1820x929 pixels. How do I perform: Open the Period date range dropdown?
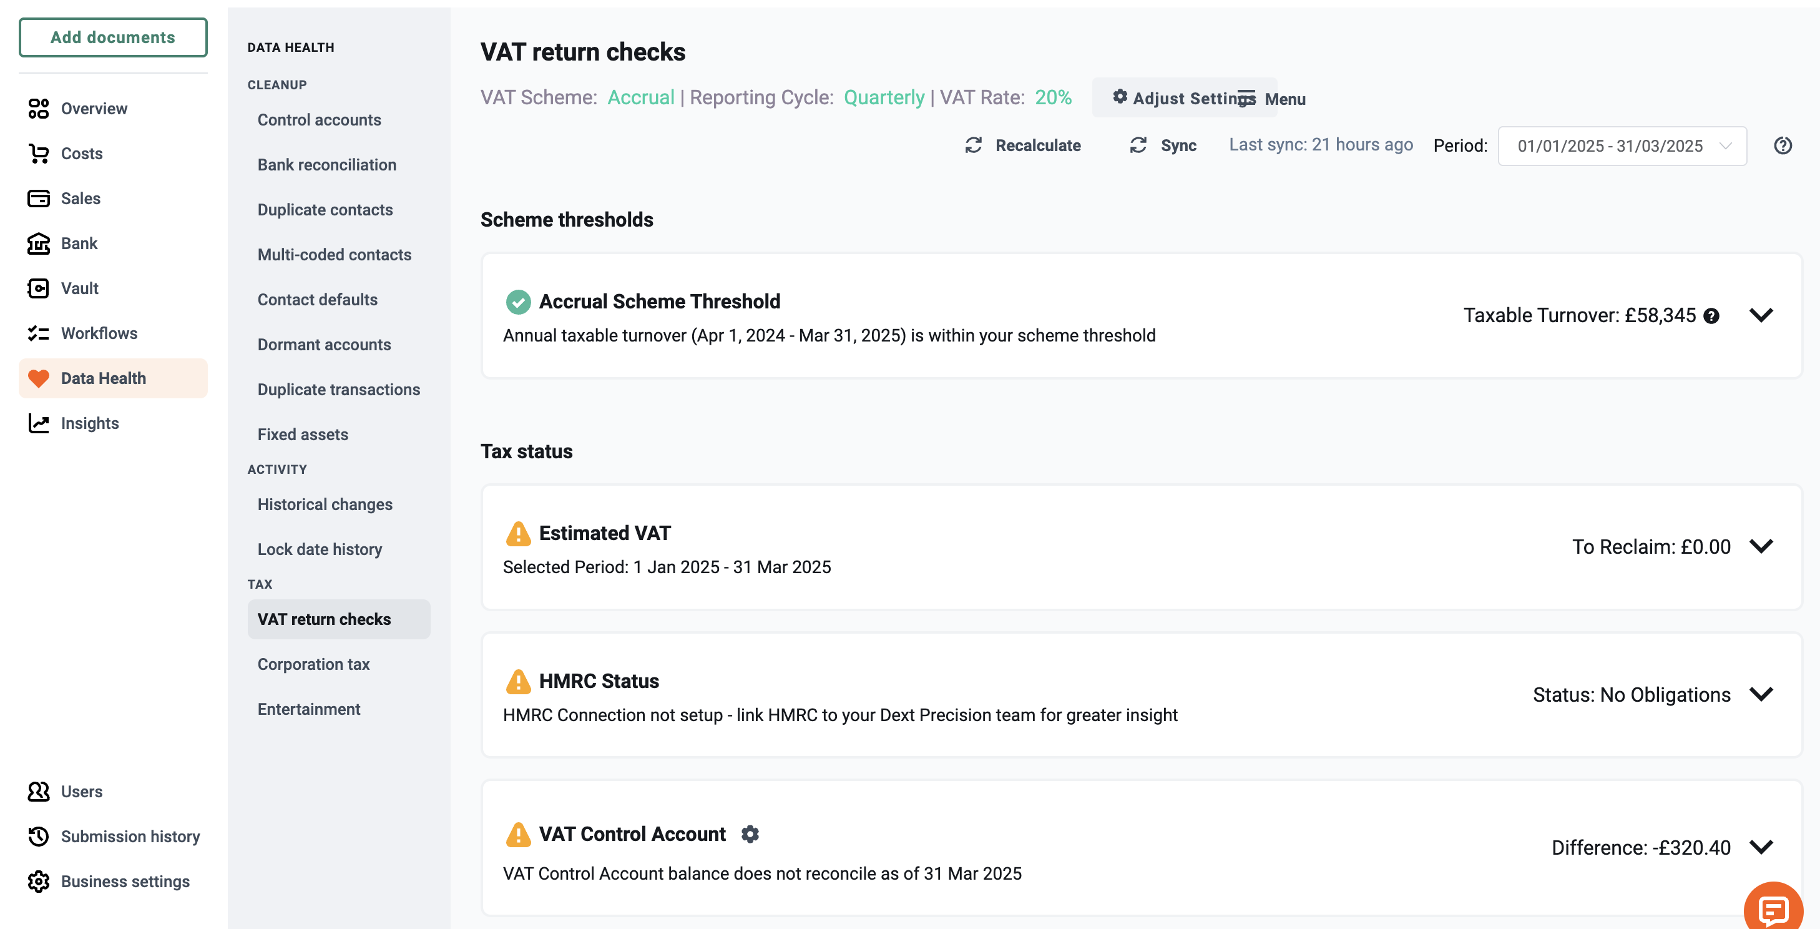point(1622,146)
